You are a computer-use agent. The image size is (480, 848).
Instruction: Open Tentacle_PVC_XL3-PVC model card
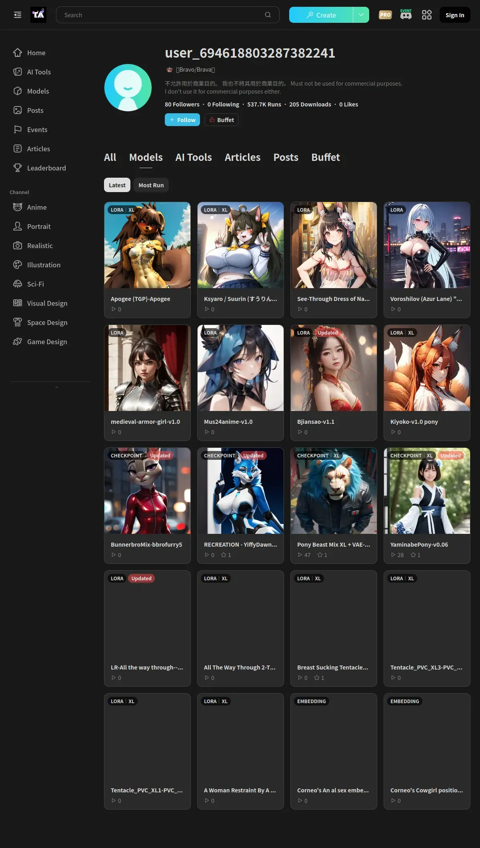[427, 628]
